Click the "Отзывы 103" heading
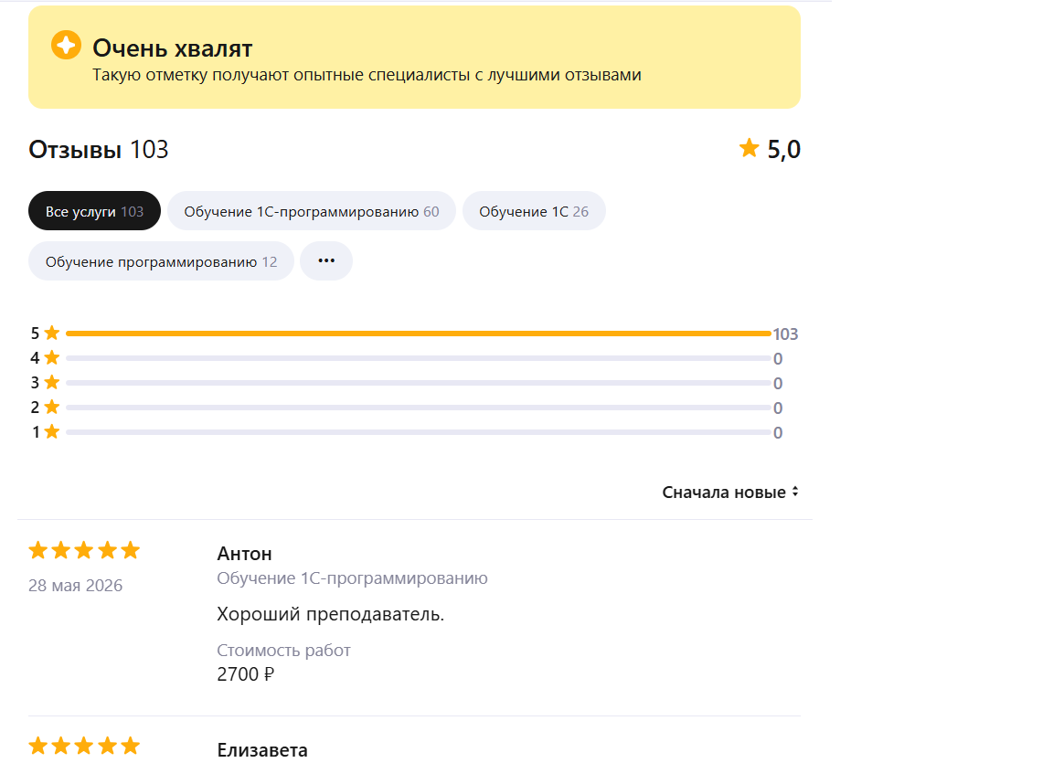 (98, 150)
